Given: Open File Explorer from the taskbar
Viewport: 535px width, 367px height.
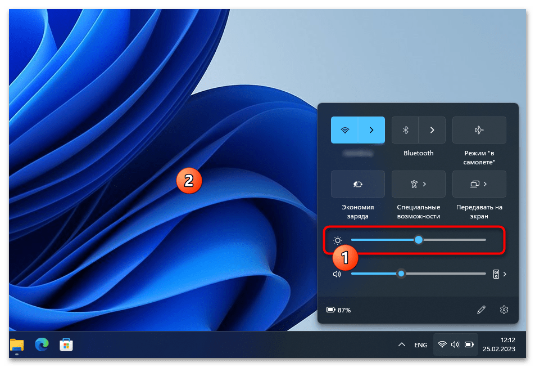Looking at the screenshot, I should 17,344.
